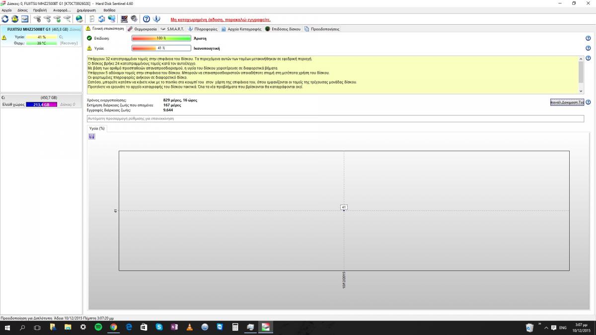The width and height of the screenshot is (596, 335).
Task: Click the red unregistered version registration link
Action: point(221,19)
